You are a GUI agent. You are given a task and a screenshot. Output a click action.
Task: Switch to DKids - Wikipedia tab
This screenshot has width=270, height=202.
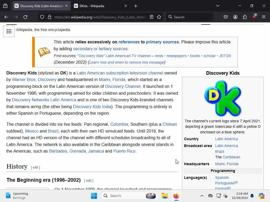click(x=100, y=6)
